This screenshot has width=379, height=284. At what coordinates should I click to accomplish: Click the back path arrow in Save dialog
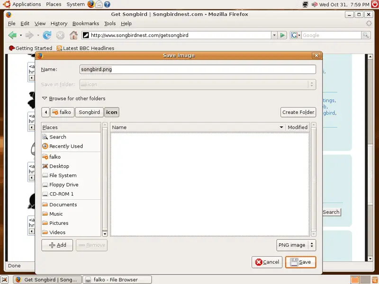(x=45, y=112)
